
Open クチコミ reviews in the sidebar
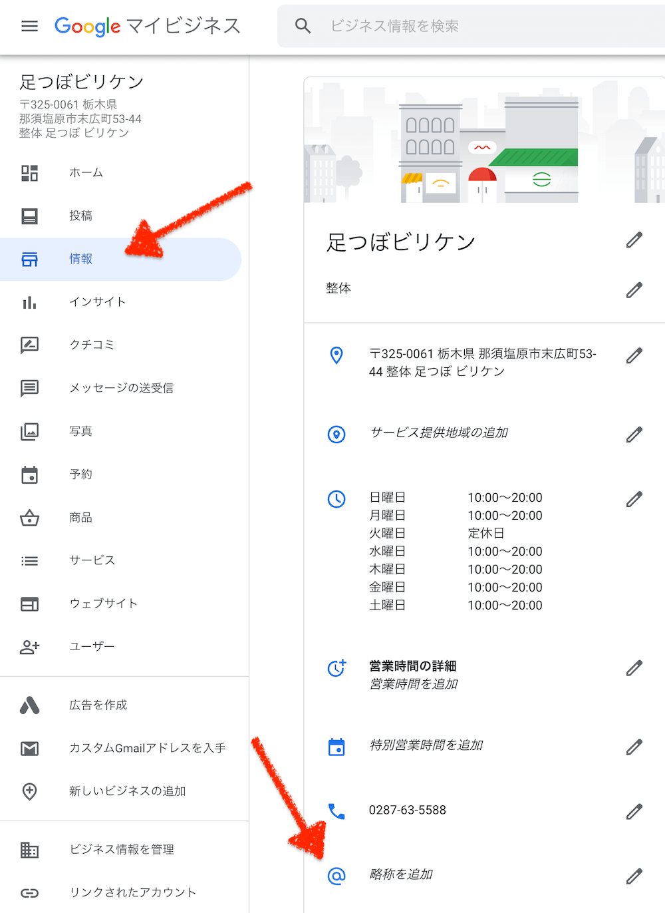(120, 345)
